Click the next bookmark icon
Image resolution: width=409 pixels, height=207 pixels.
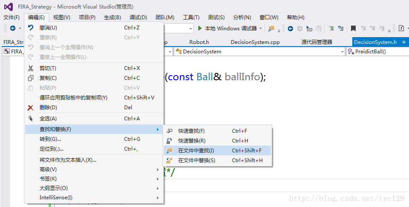(372, 28)
